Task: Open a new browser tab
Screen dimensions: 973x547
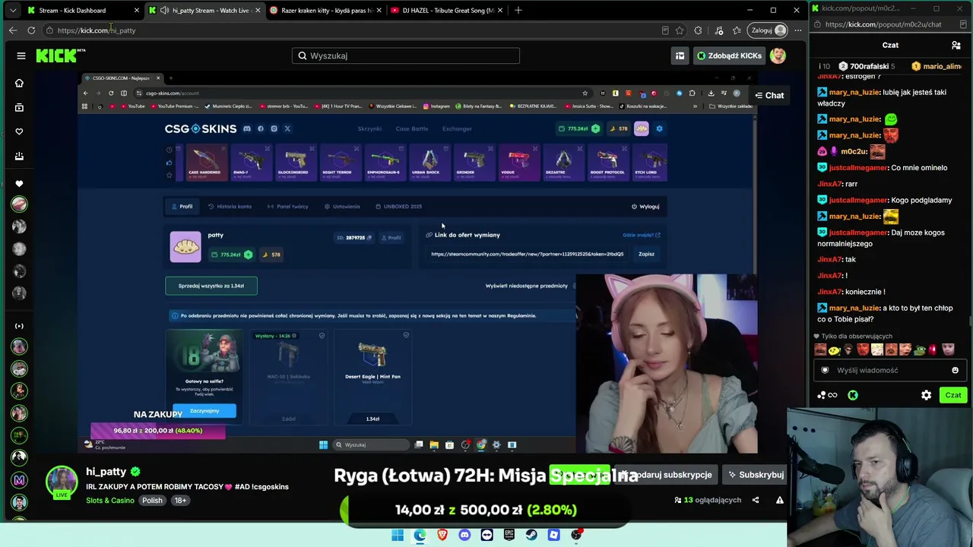Action: (518, 11)
